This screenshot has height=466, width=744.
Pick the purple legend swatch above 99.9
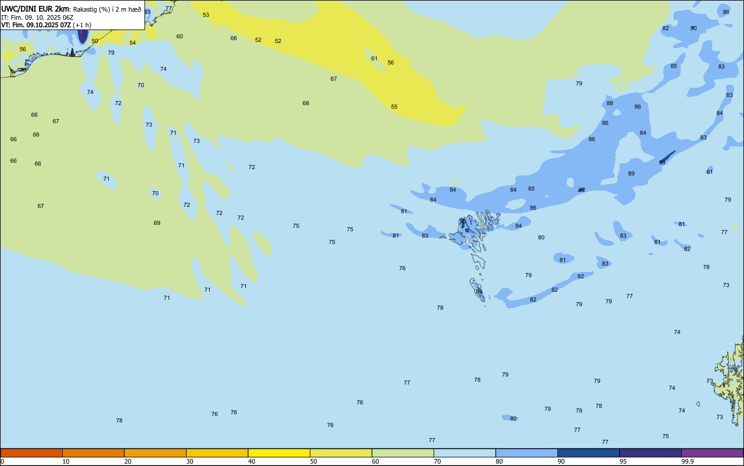[712, 453]
